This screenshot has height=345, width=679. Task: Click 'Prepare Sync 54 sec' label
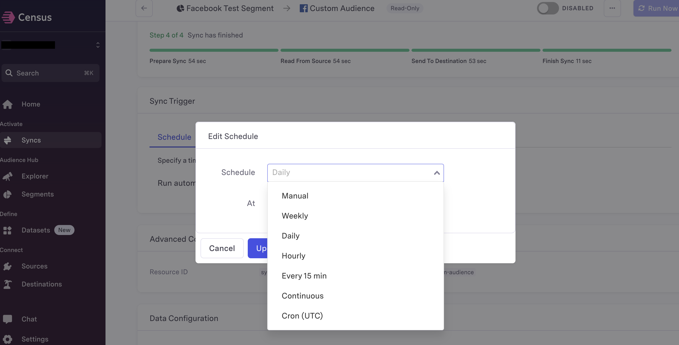(178, 61)
